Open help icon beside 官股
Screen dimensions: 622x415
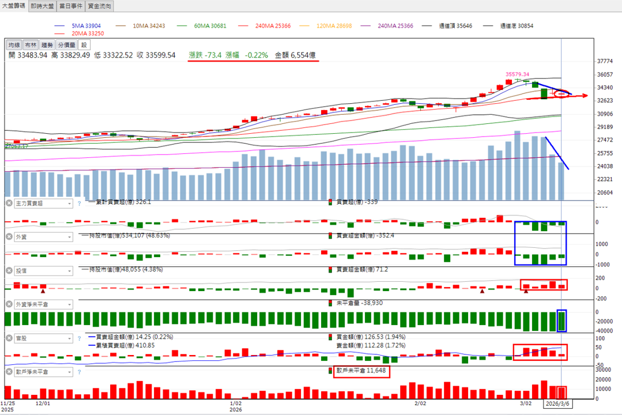pos(79,338)
